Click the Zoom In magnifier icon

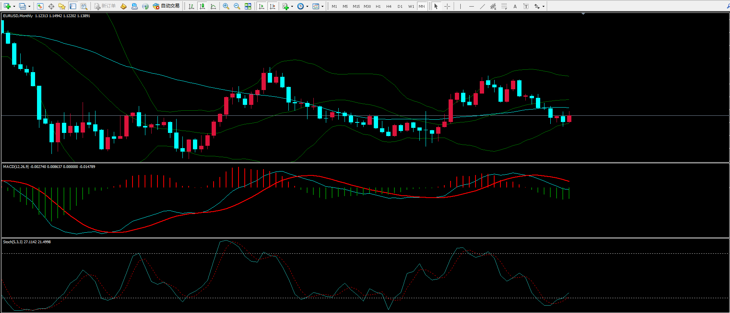pos(226,6)
